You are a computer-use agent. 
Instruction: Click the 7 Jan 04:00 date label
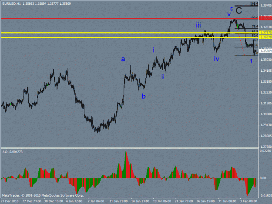pyautogui.click(x=96, y=201)
